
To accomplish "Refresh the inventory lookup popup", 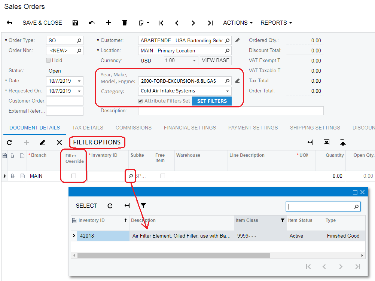I will tap(110, 206).
